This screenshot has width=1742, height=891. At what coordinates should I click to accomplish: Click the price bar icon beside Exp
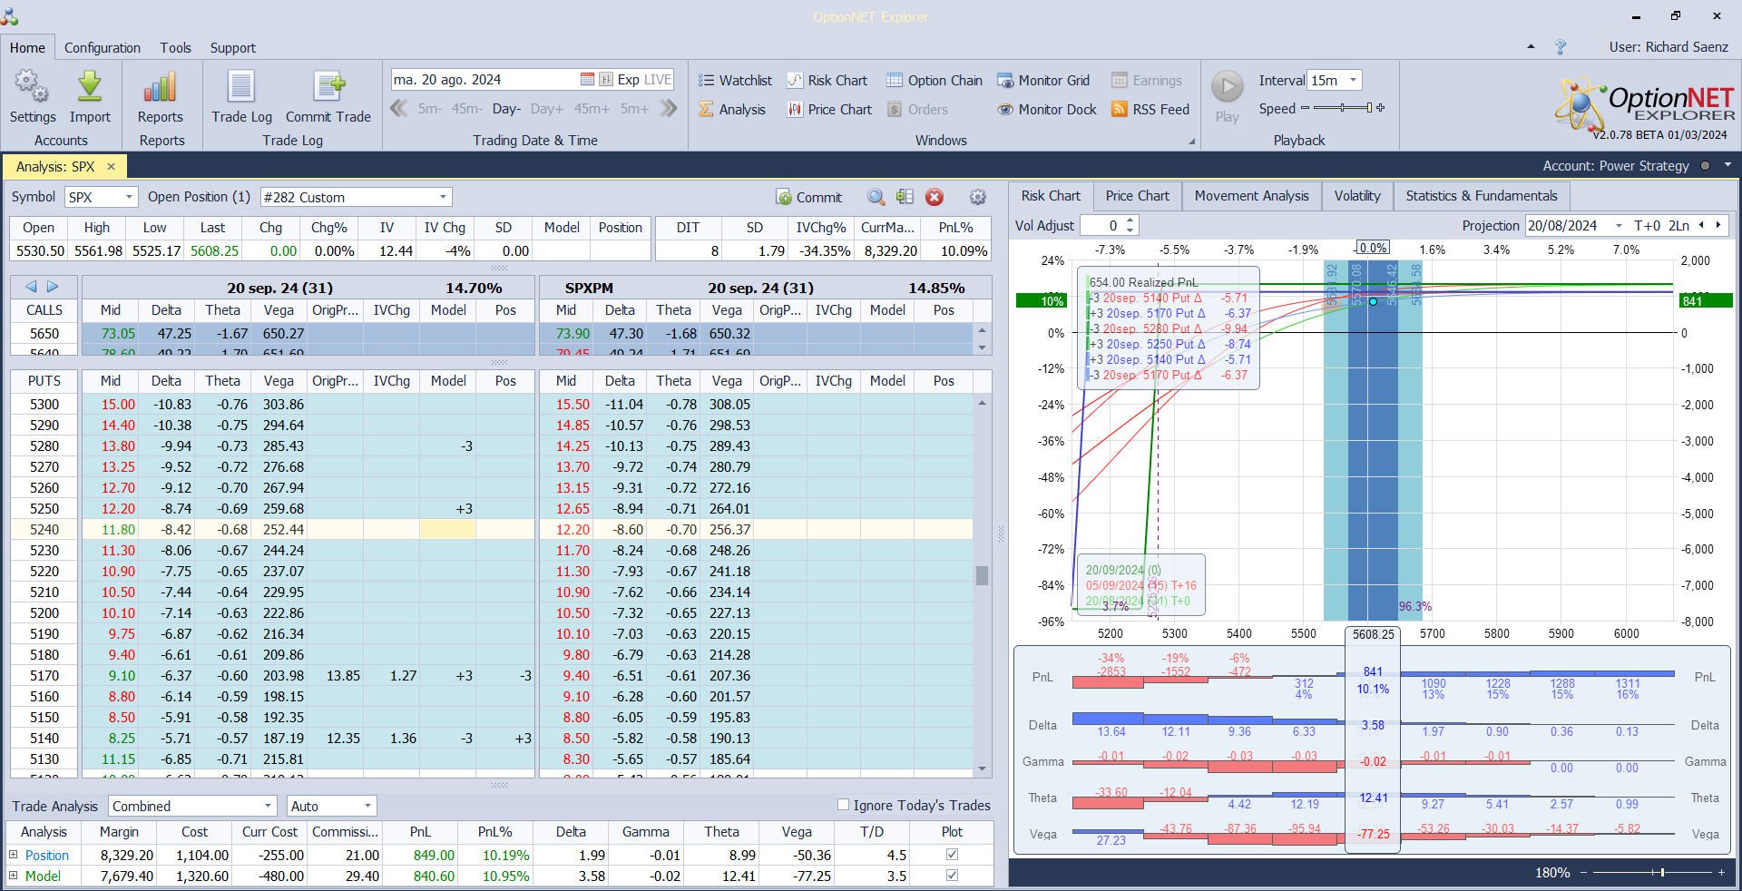pos(606,80)
